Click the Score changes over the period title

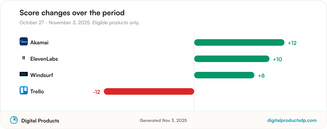(72, 13)
